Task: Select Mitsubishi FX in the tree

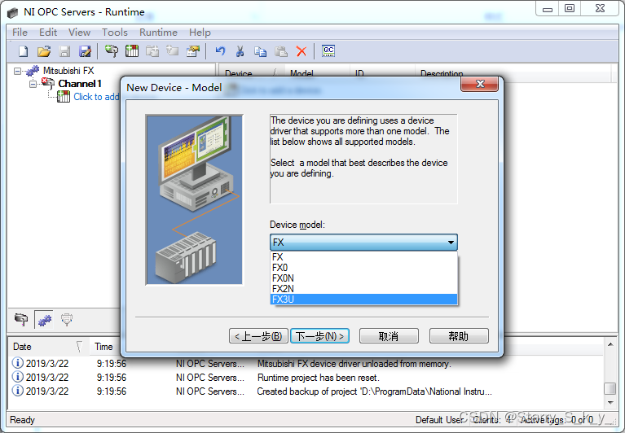Action: [x=68, y=71]
